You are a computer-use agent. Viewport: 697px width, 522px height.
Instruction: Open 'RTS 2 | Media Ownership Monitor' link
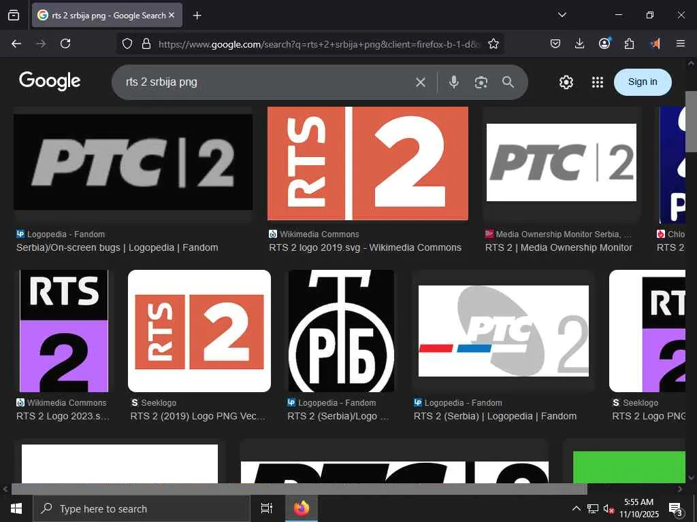pos(559,247)
